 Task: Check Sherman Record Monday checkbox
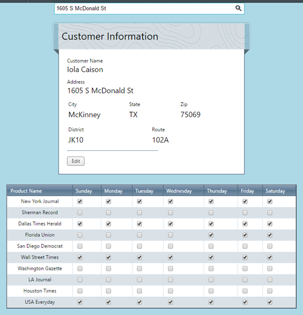click(x=109, y=212)
